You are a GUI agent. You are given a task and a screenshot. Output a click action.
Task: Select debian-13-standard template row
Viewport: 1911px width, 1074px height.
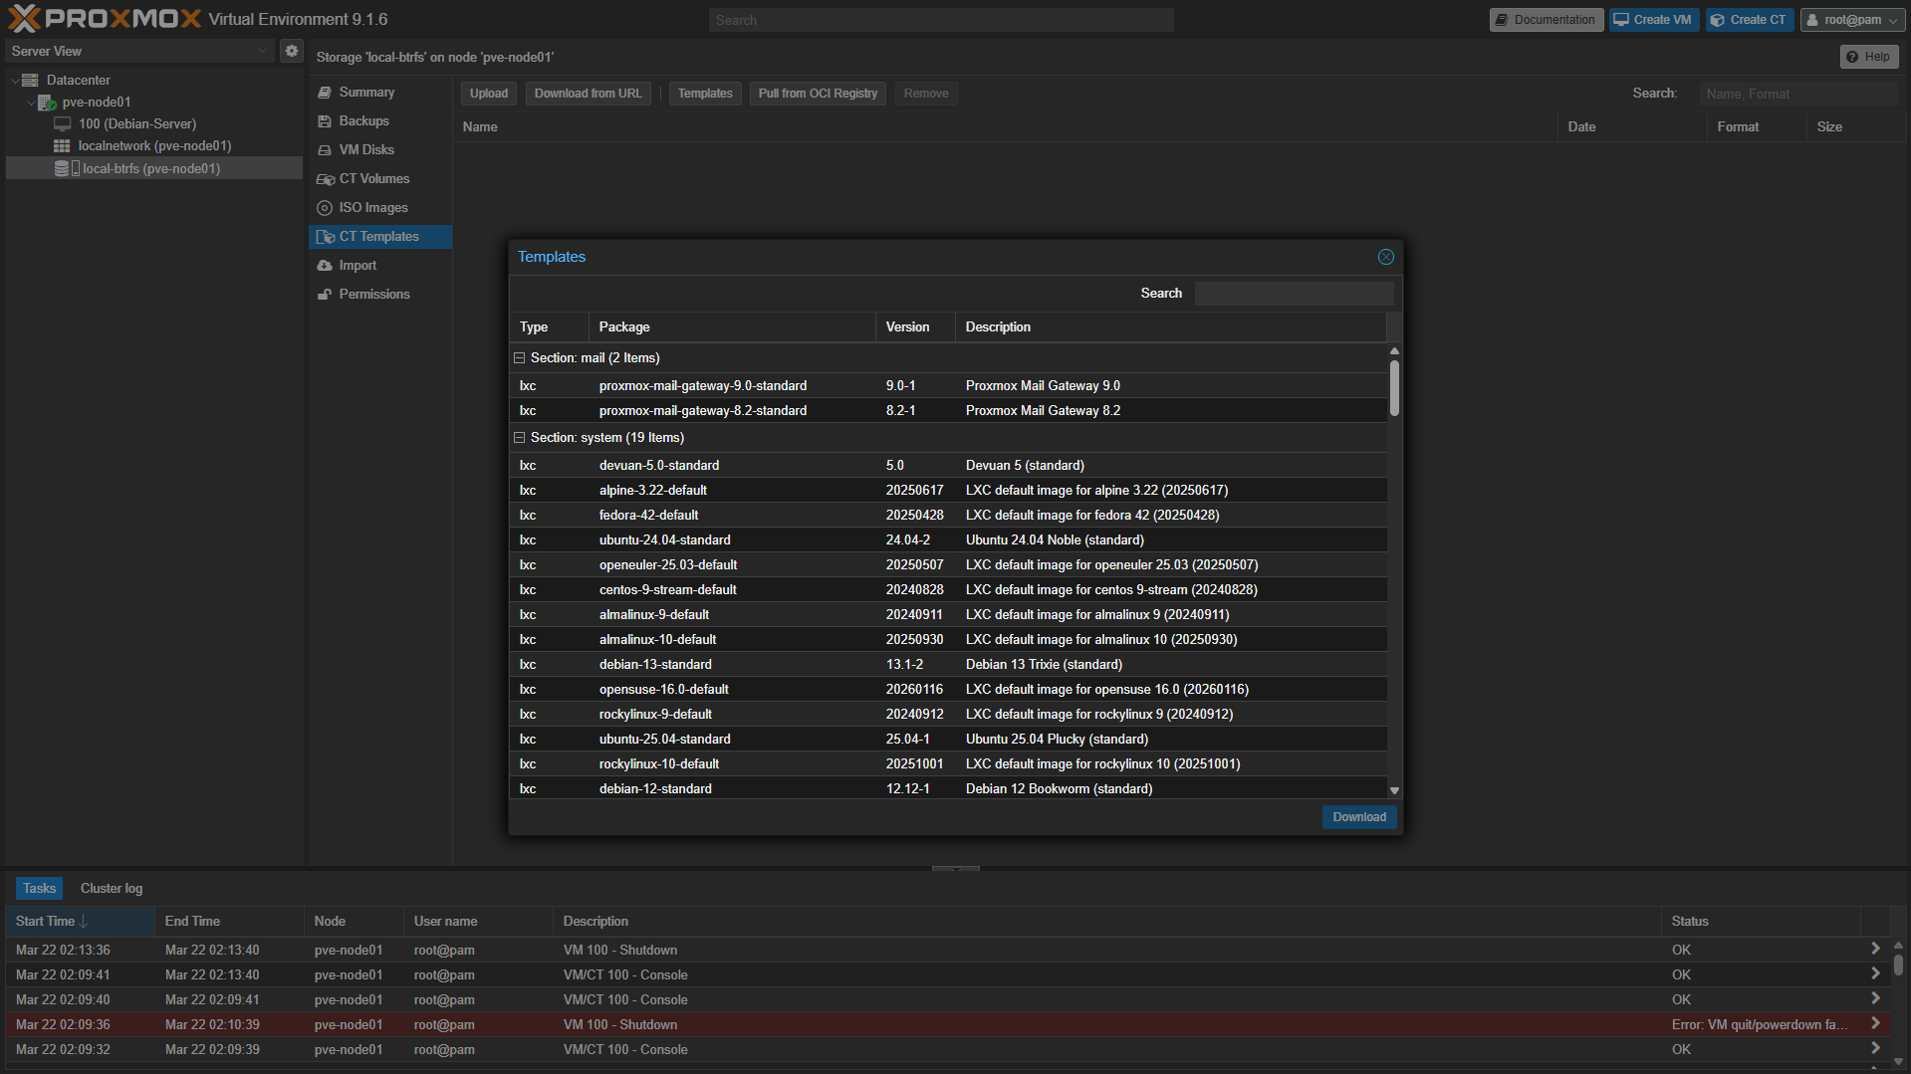click(x=948, y=664)
